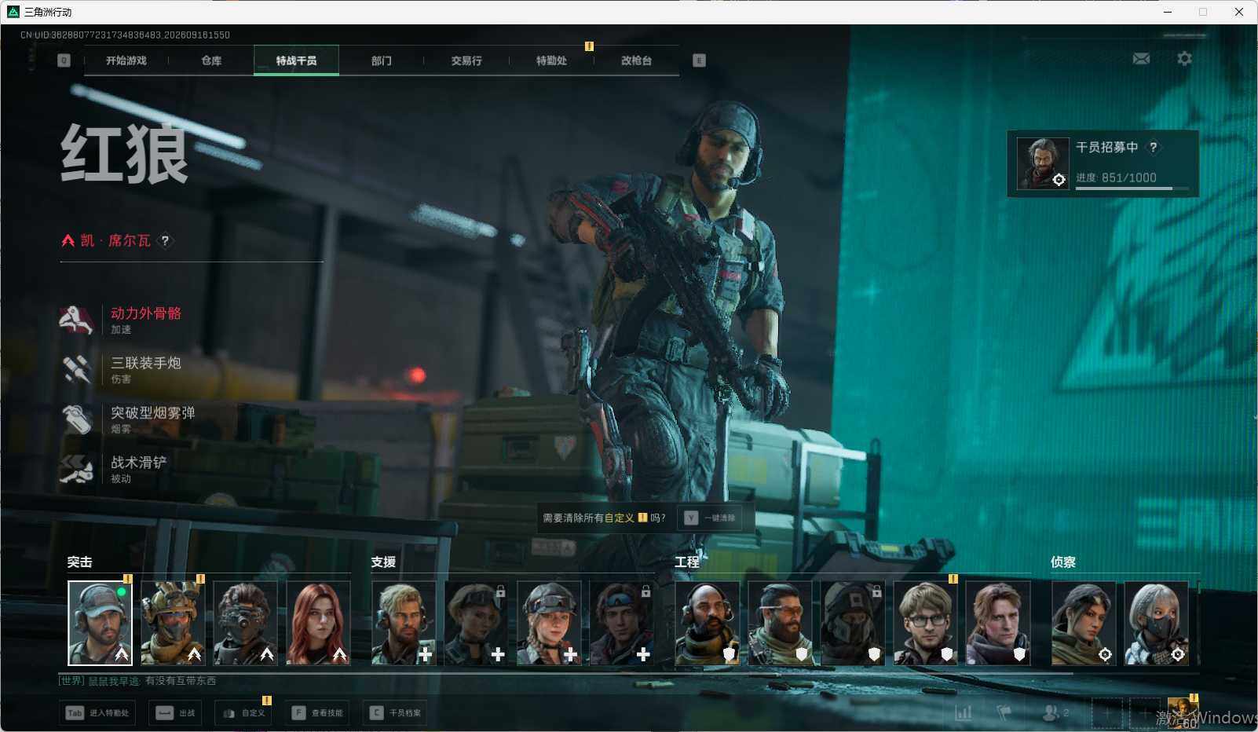Select the locked short-haired female support operator
The width and height of the screenshot is (1258, 732).
(x=476, y=623)
